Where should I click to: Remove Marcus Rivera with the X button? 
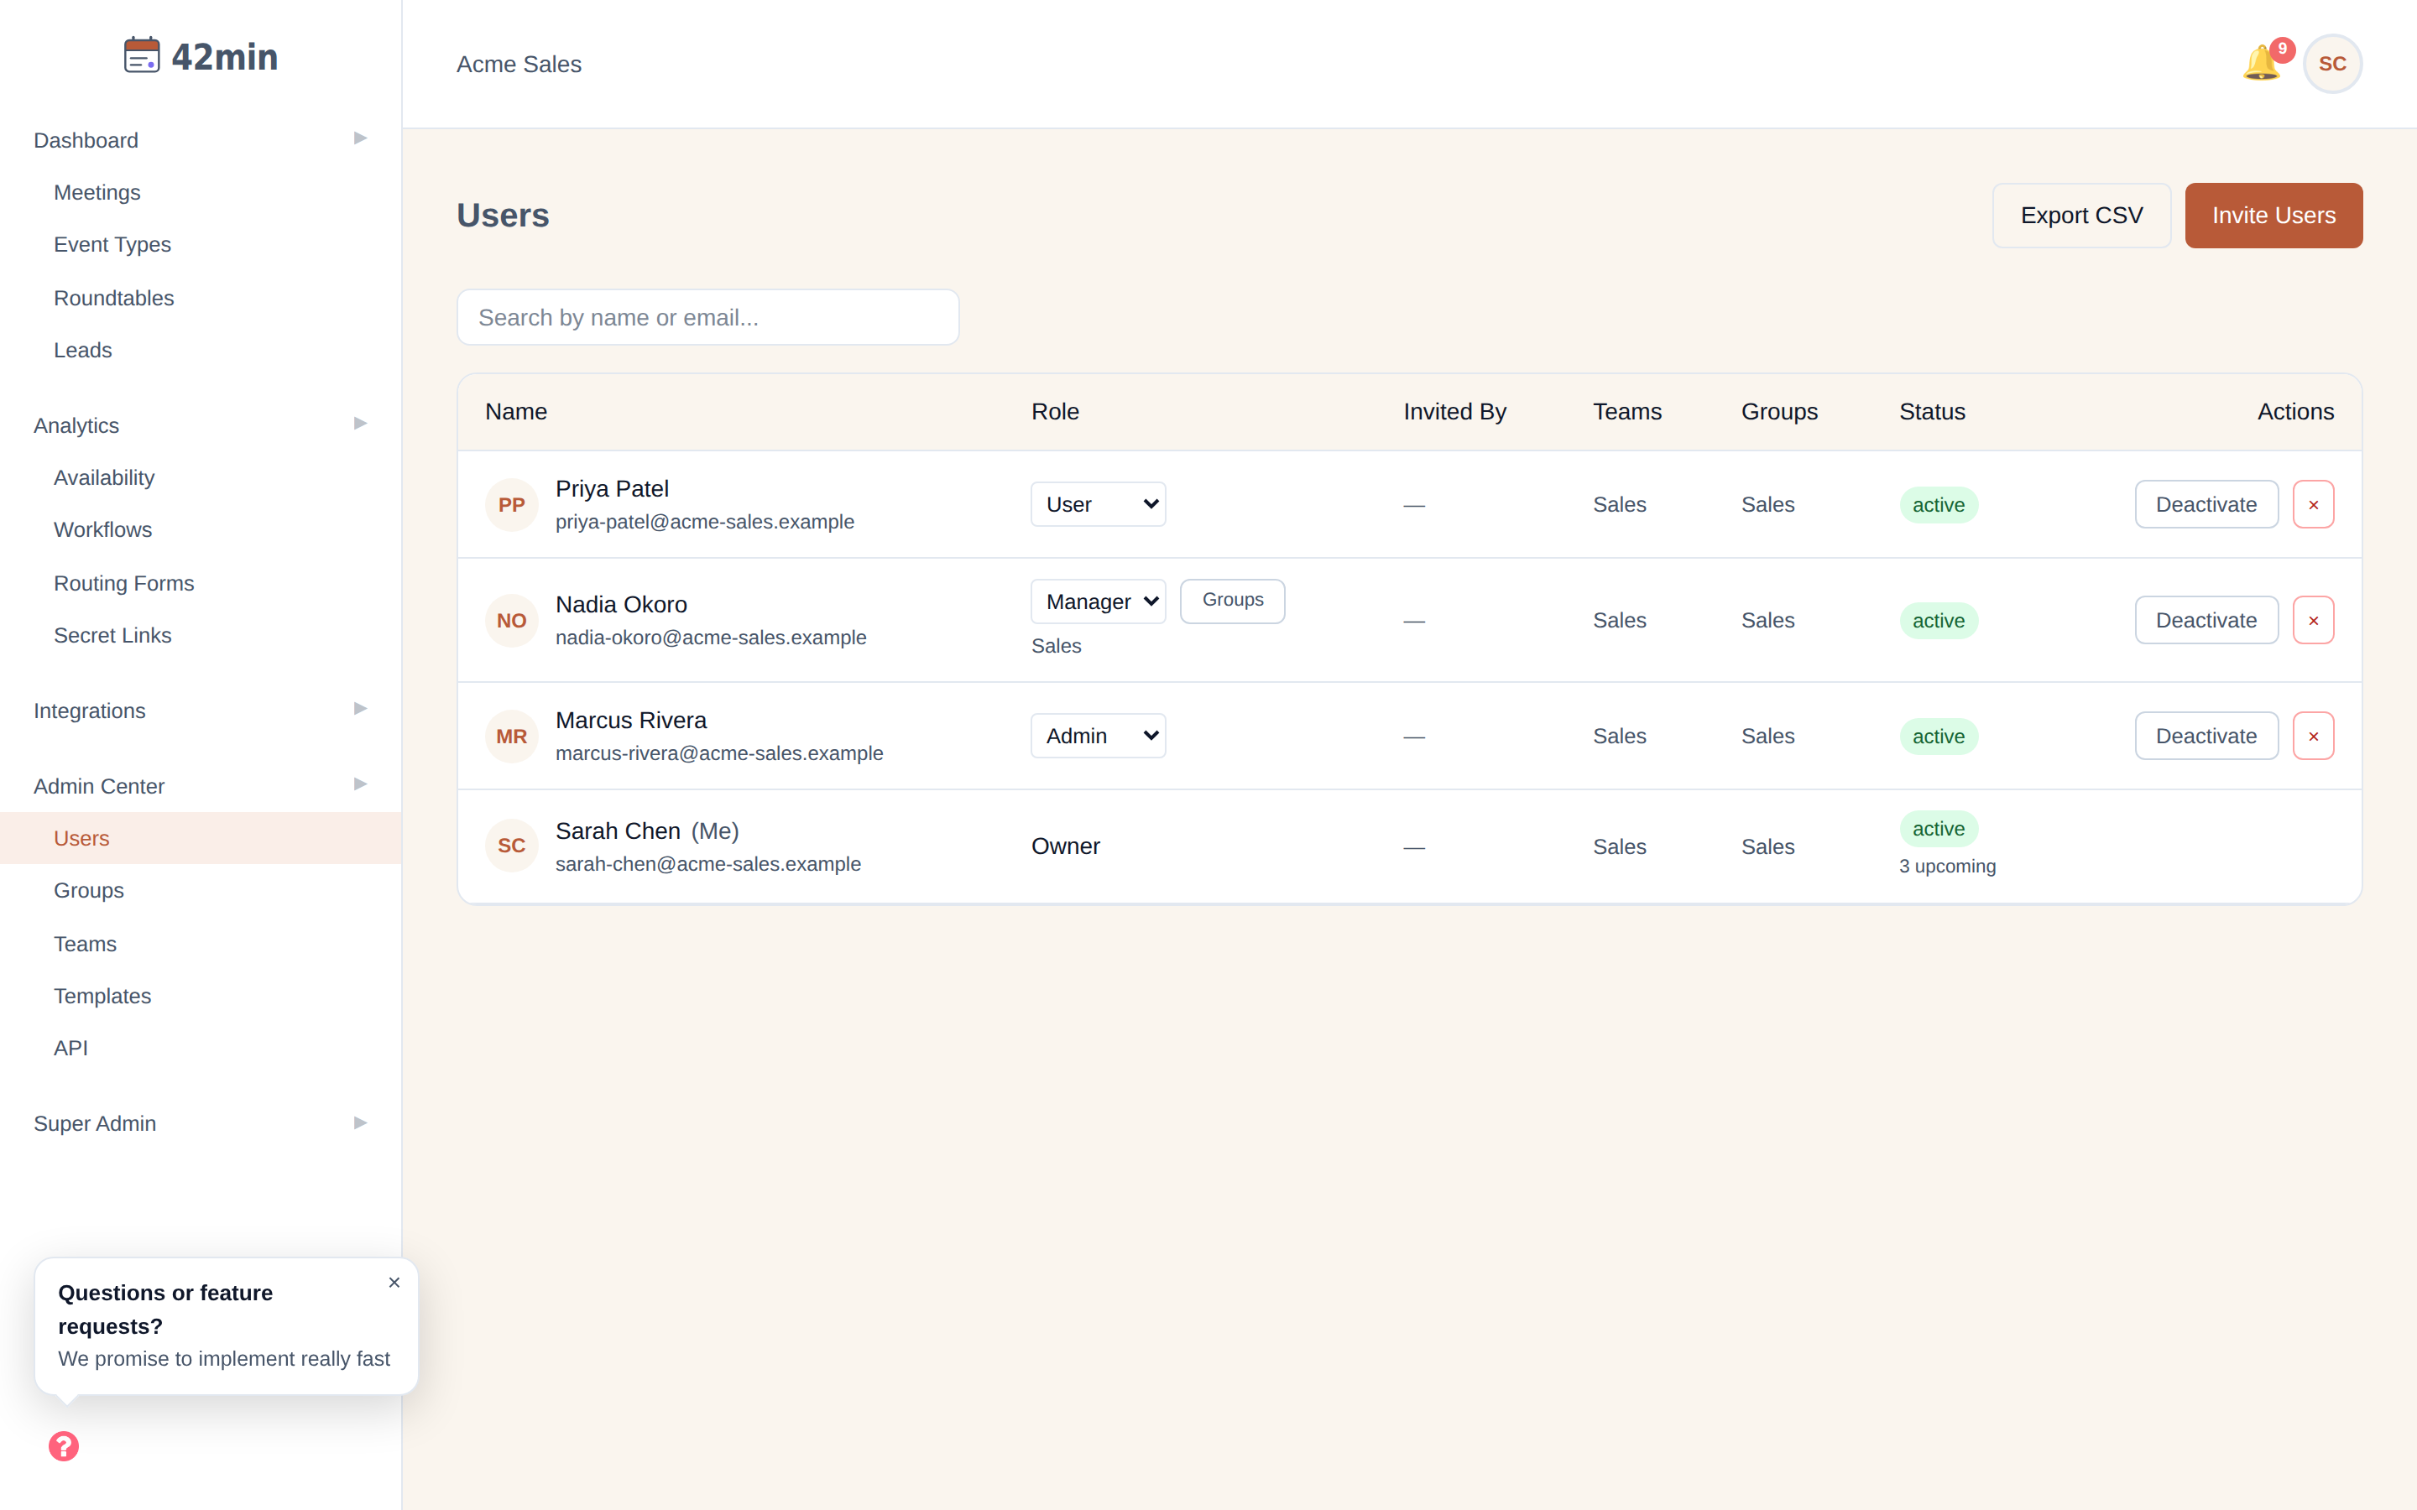point(2313,736)
